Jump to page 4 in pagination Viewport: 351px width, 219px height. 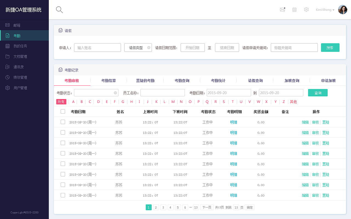(x=170, y=207)
